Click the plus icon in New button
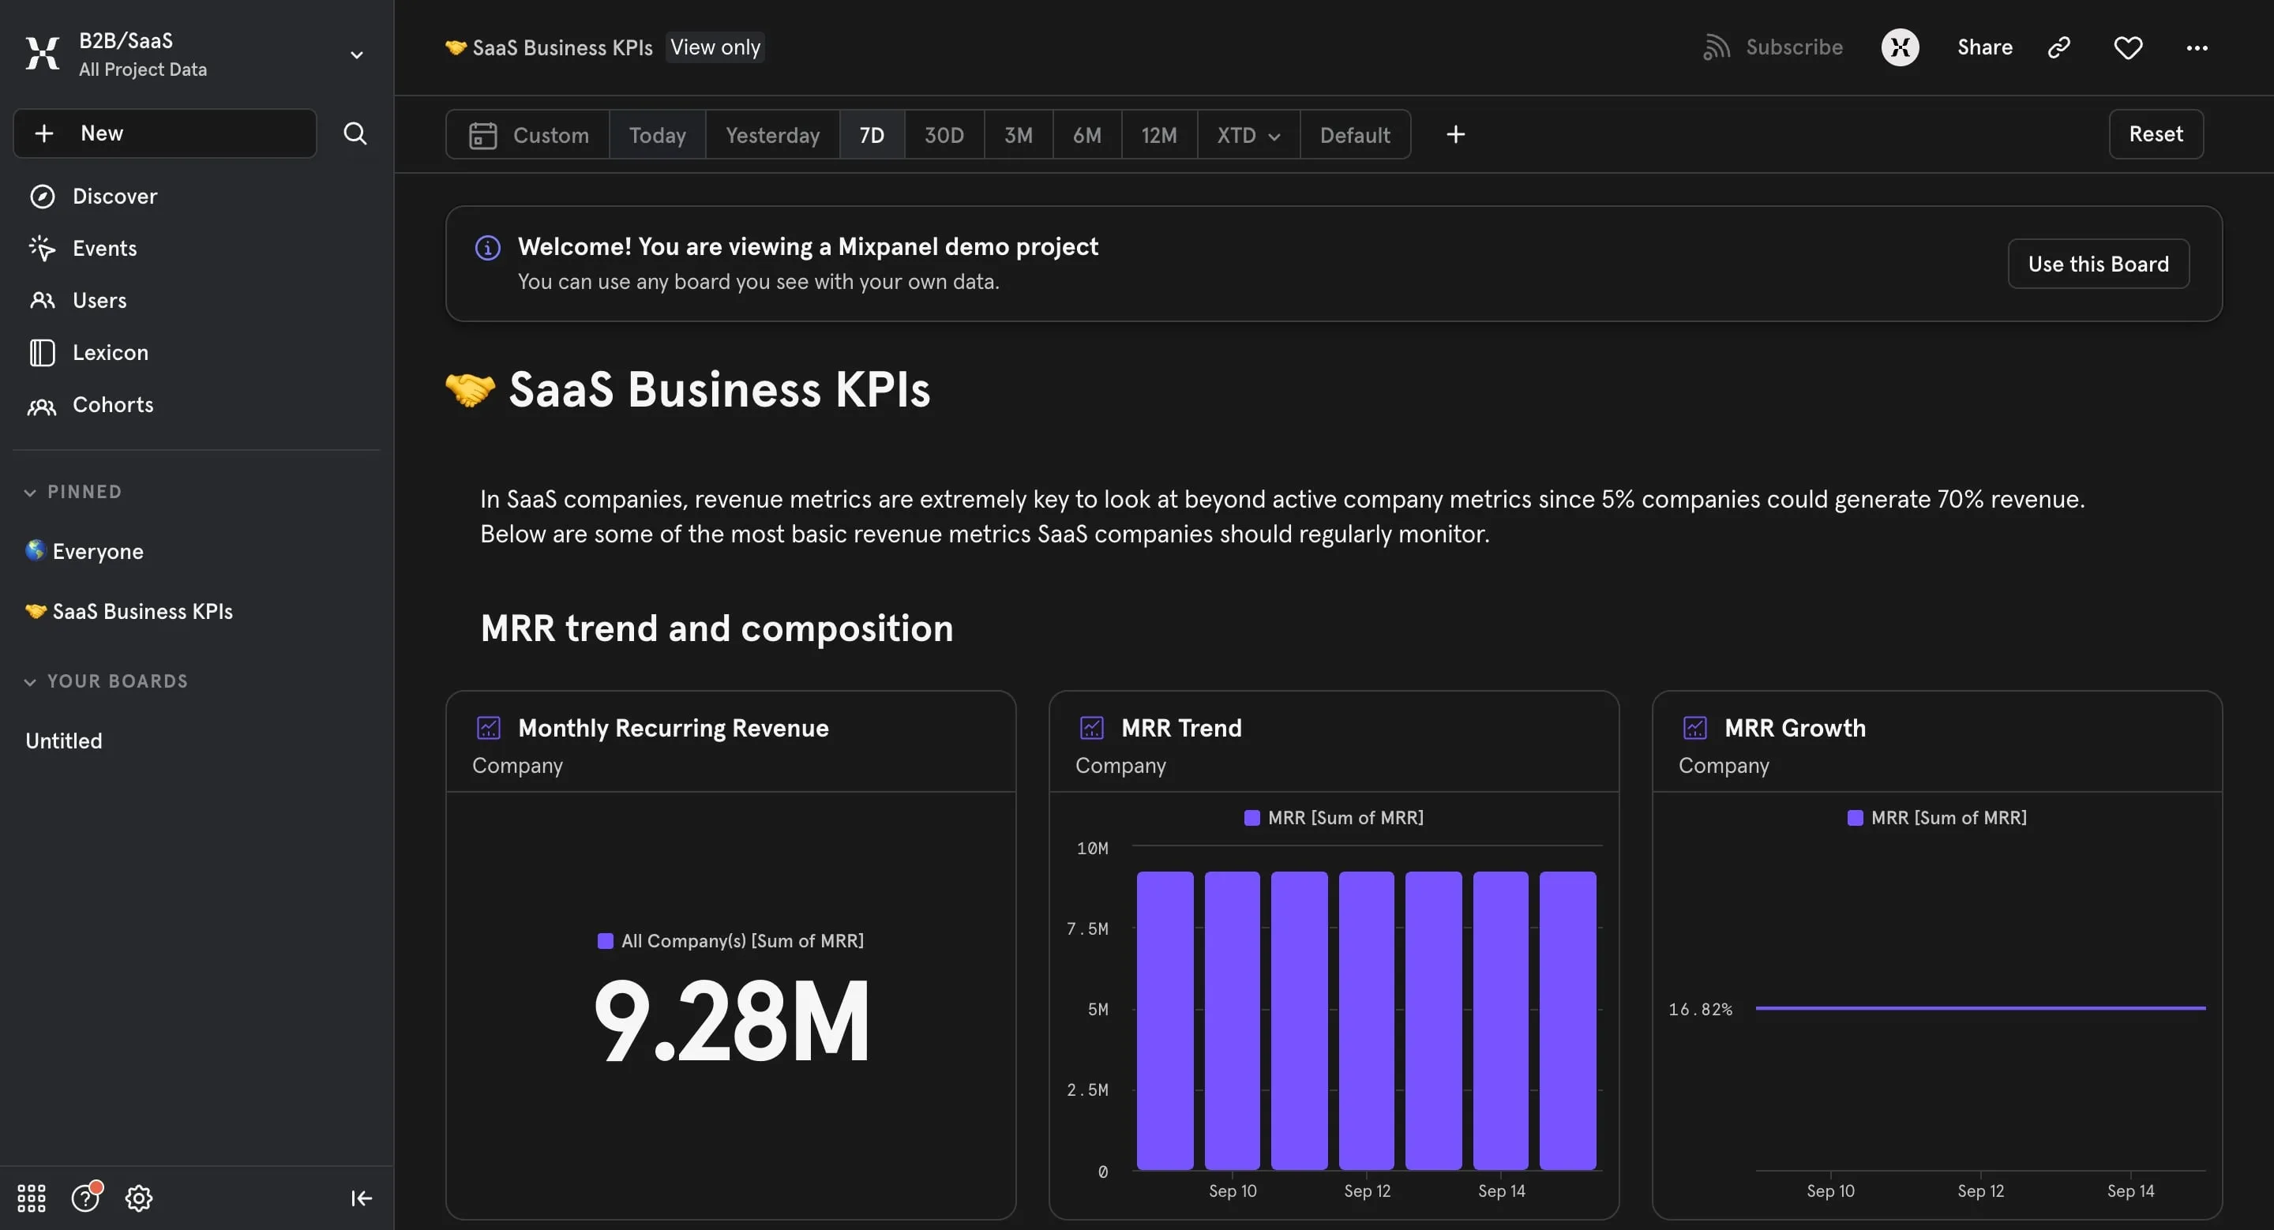The image size is (2274, 1230). (44, 133)
